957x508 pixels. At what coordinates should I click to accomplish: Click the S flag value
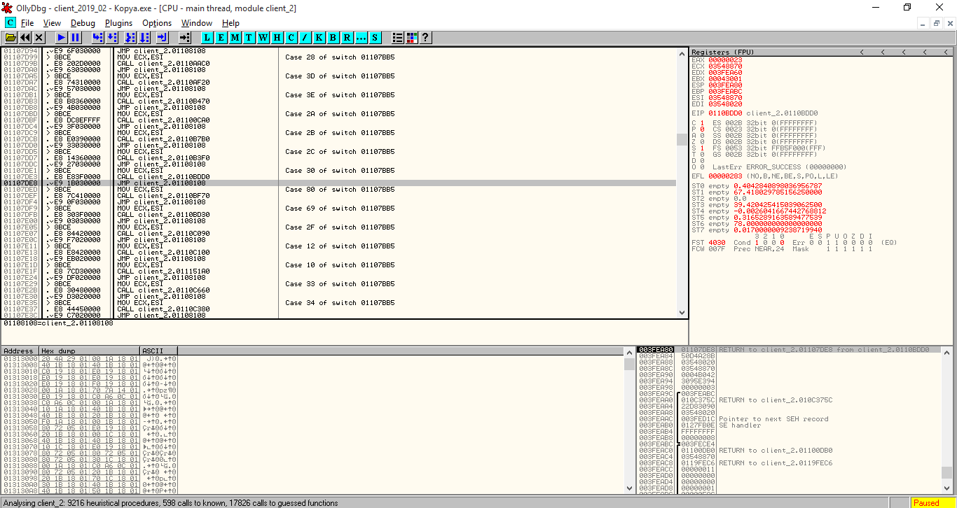pos(702,148)
